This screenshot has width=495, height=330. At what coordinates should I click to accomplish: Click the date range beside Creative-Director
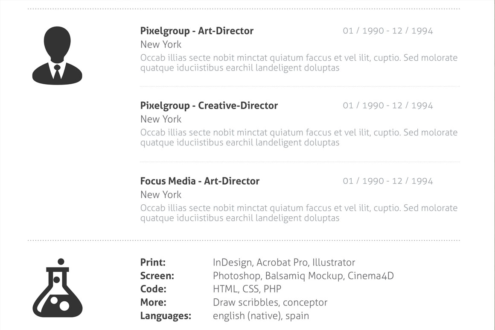click(387, 106)
